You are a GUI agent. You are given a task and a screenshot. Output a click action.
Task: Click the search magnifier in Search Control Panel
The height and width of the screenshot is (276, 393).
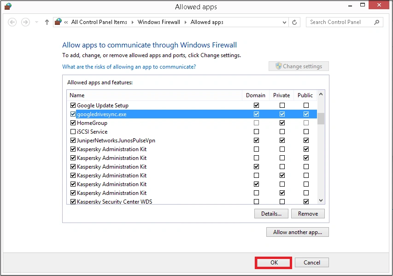click(x=376, y=22)
